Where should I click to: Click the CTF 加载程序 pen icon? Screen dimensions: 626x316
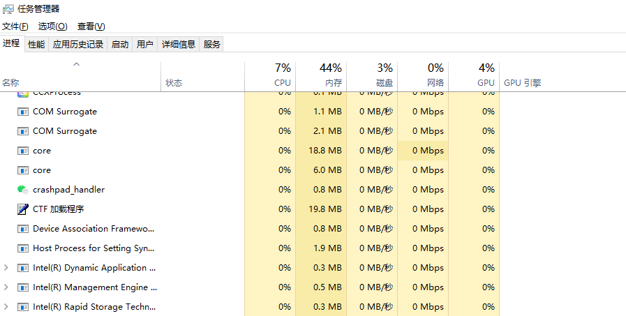tap(22, 209)
